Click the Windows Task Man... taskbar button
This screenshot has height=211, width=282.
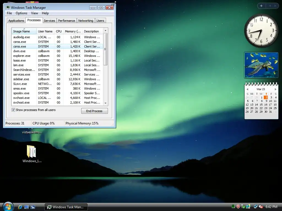tap(66, 207)
